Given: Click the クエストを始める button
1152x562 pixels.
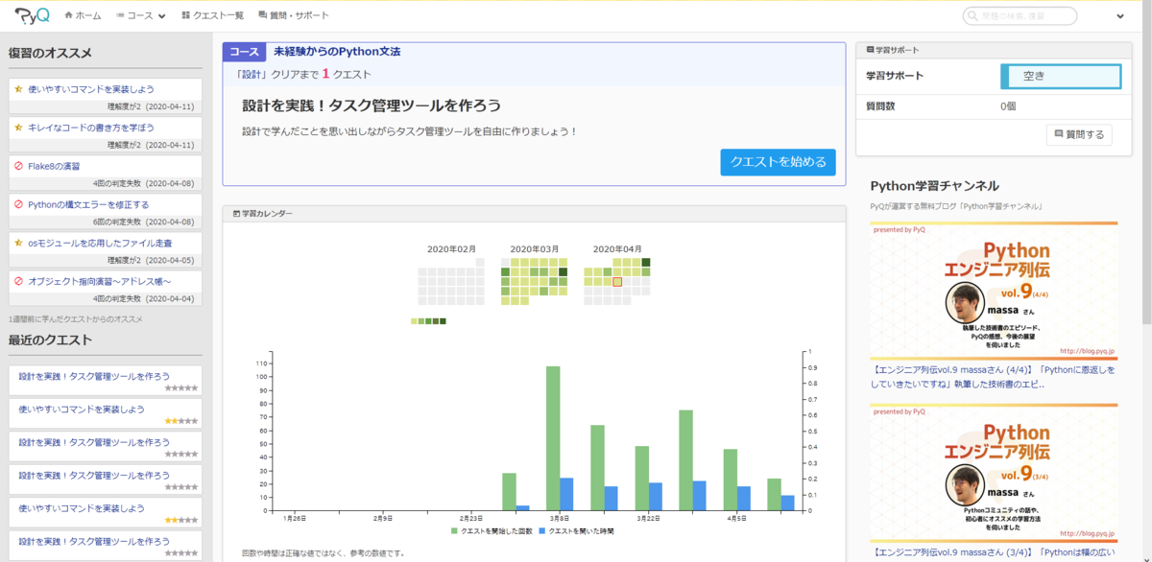Looking at the screenshot, I should (779, 162).
